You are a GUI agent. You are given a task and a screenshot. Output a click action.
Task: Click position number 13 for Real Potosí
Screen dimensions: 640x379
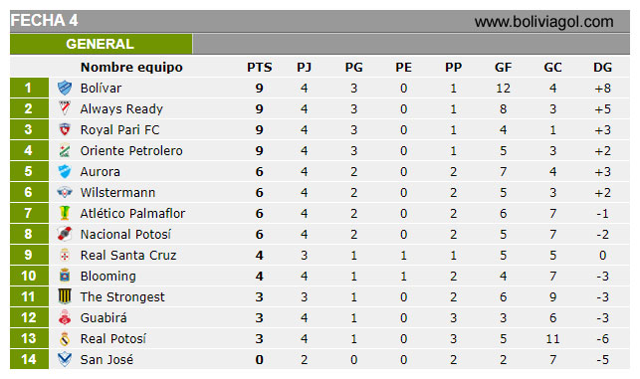pyautogui.click(x=29, y=338)
